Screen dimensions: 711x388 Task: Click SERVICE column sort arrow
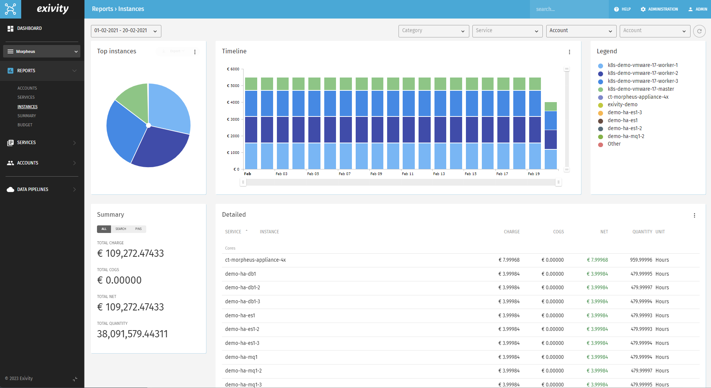247,231
